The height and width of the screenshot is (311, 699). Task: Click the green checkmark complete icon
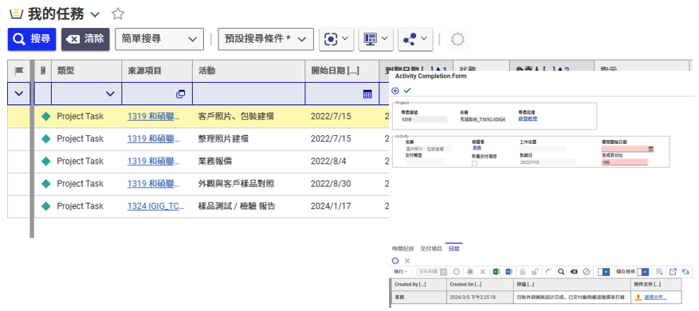(407, 91)
